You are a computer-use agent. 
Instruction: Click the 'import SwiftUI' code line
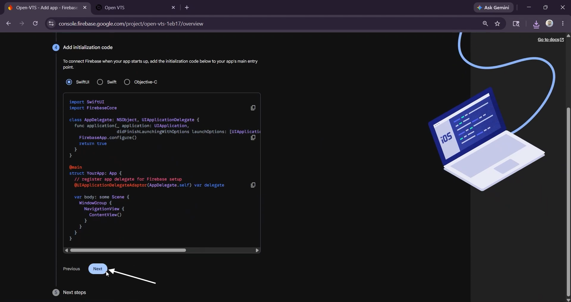(x=87, y=102)
